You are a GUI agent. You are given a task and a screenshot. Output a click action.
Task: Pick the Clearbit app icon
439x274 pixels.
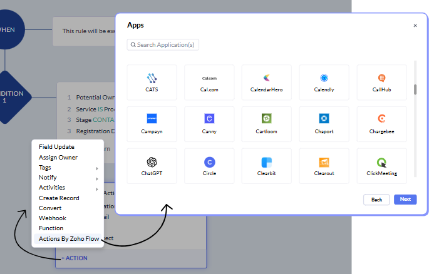pyautogui.click(x=266, y=166)
